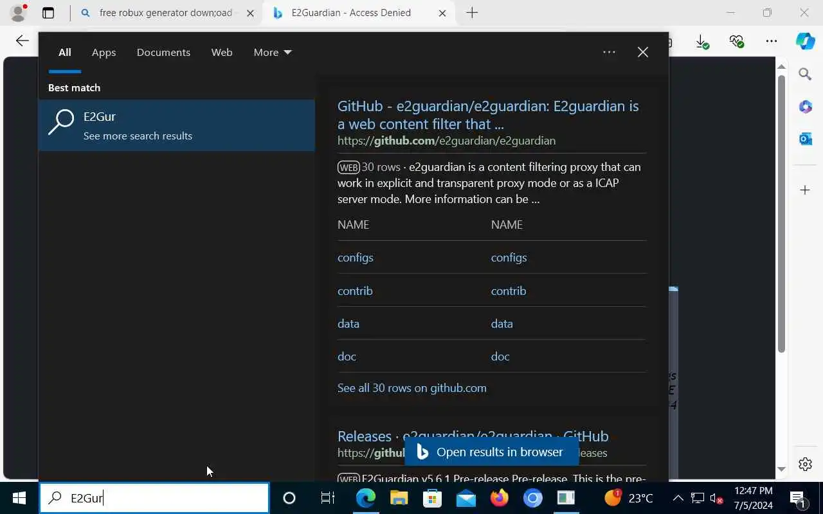Open Mail app from taskbar
The height and width of the screenshot is (514, 823).
[x=466, y=498]
